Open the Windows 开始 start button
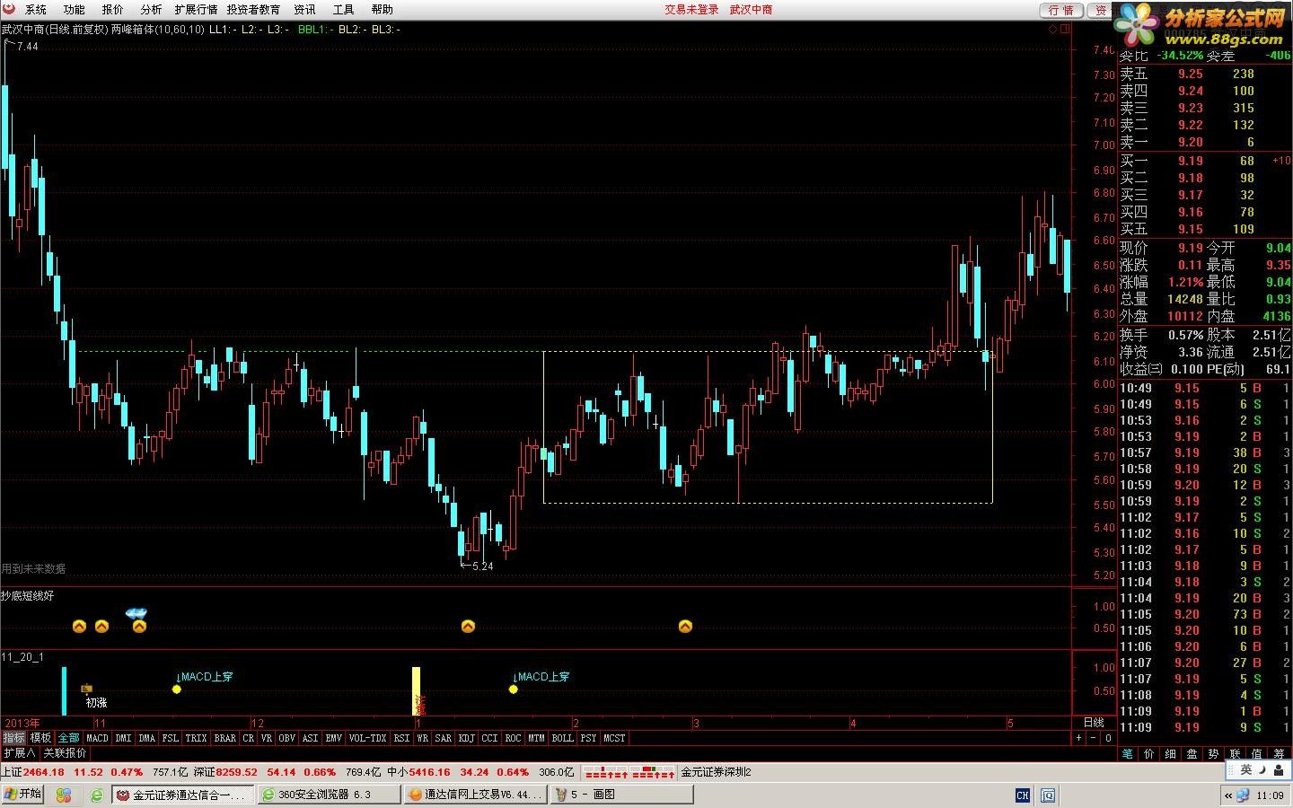The width and height of the screenshot is (1293, 808). click(23, 795)
